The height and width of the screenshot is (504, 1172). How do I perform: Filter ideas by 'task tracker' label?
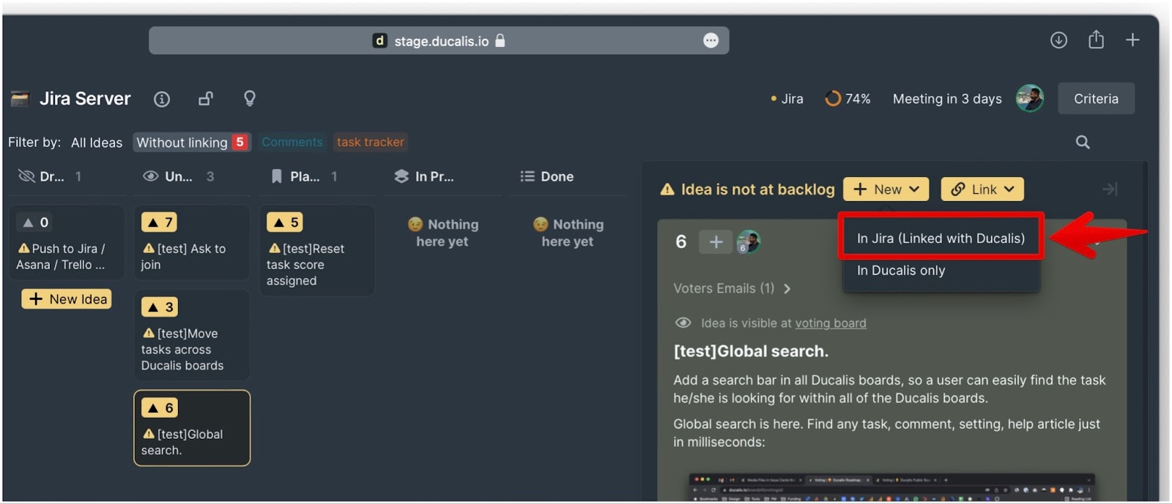pos(370,142)
